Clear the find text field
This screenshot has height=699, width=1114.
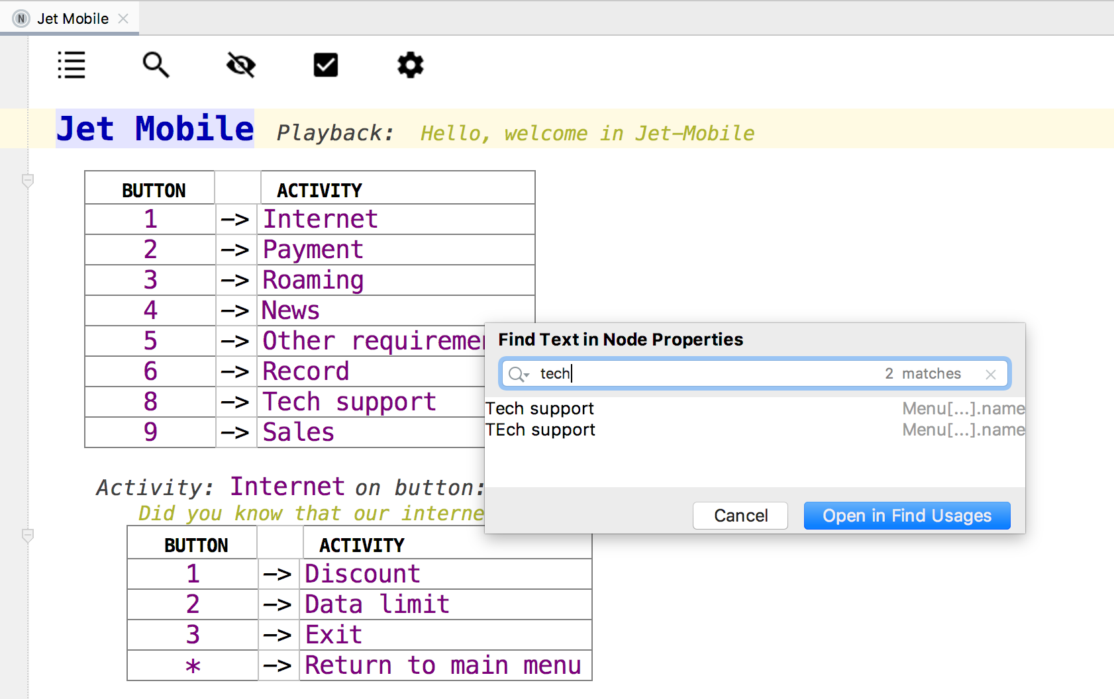[x=991, y=375]
